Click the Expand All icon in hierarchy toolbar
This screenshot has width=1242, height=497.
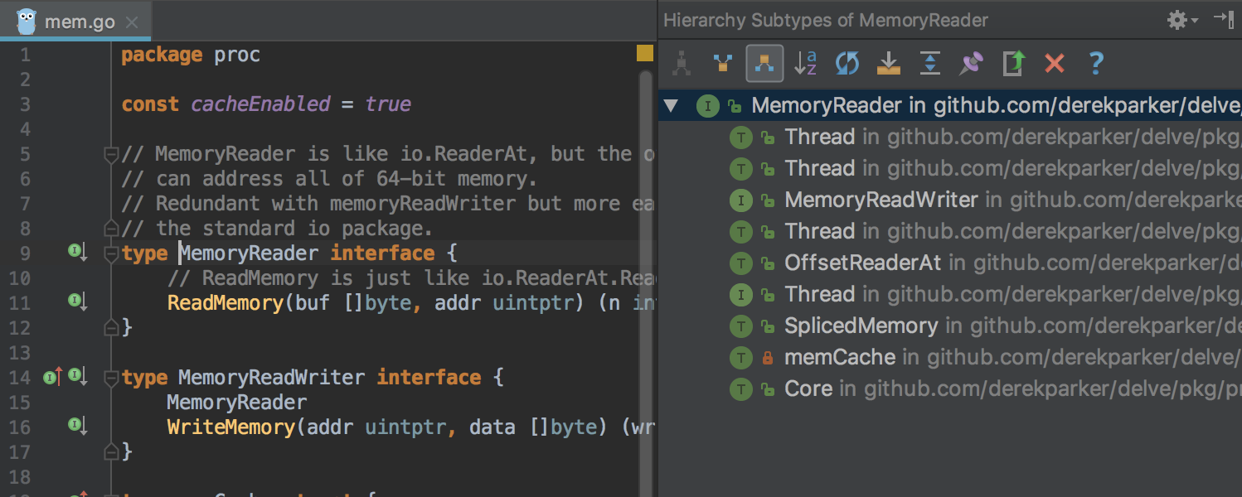click(929, 64)
